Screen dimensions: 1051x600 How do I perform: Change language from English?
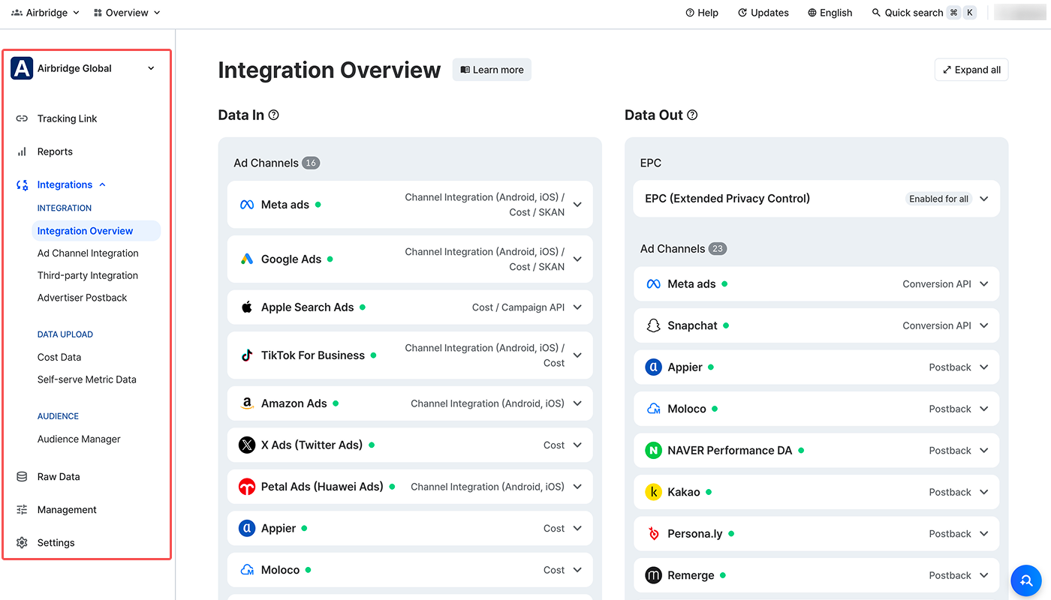(x=830, y=13)
